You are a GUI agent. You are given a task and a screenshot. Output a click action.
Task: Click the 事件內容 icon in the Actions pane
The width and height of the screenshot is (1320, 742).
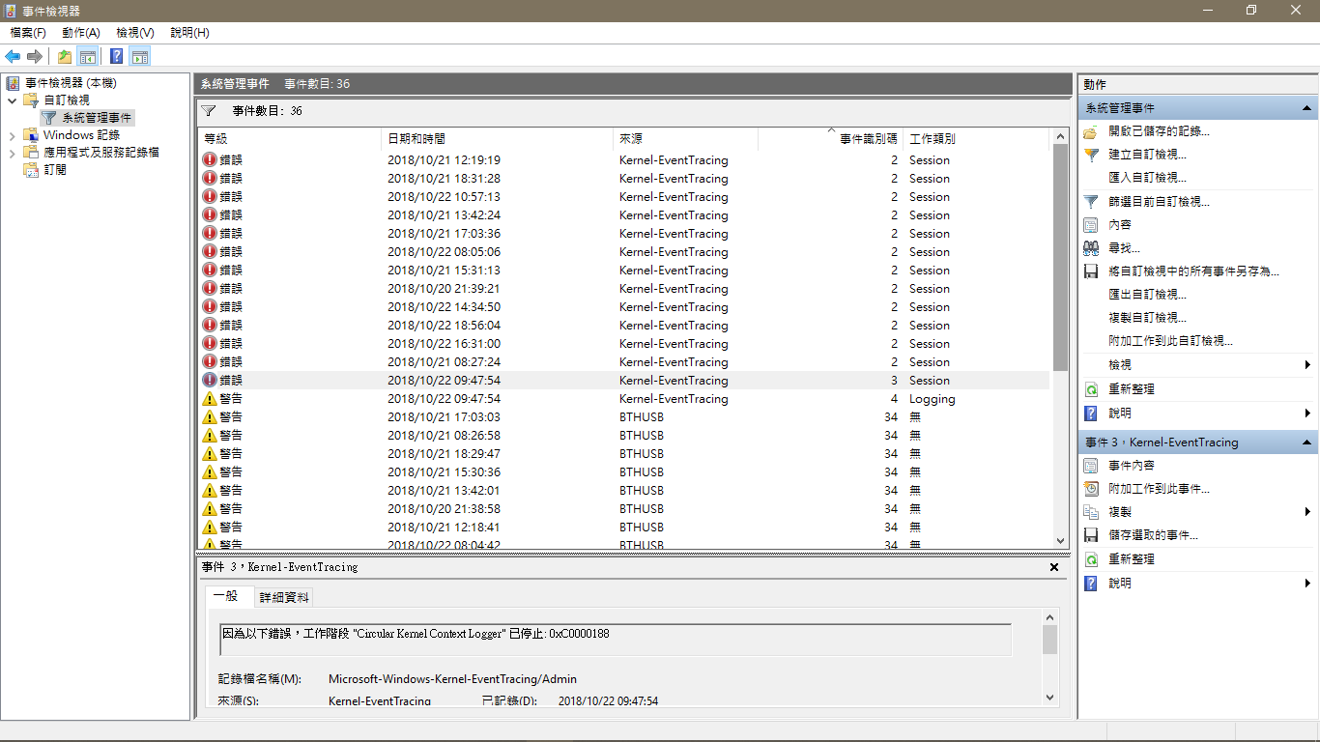pyautogui.click(x=1091, y=466)
